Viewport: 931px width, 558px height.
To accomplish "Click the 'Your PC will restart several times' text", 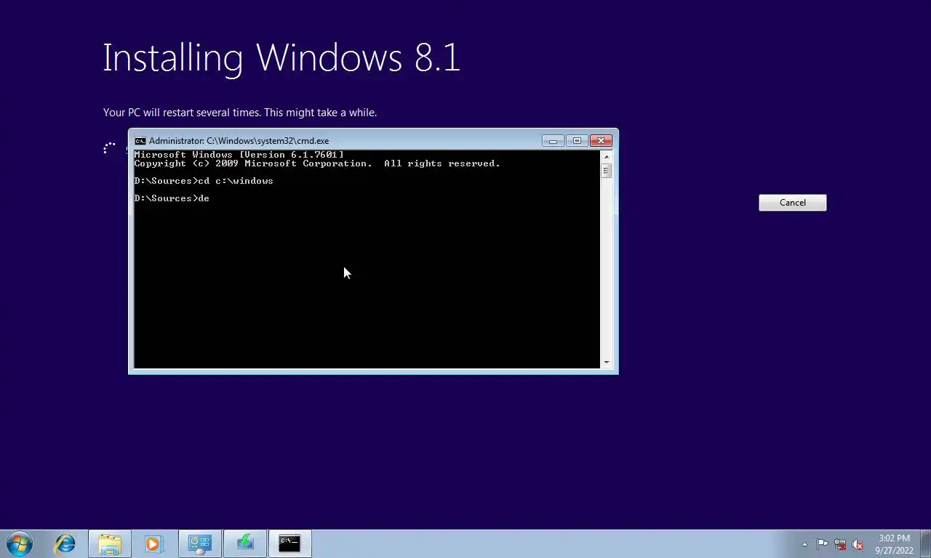I will pos(240,113).
